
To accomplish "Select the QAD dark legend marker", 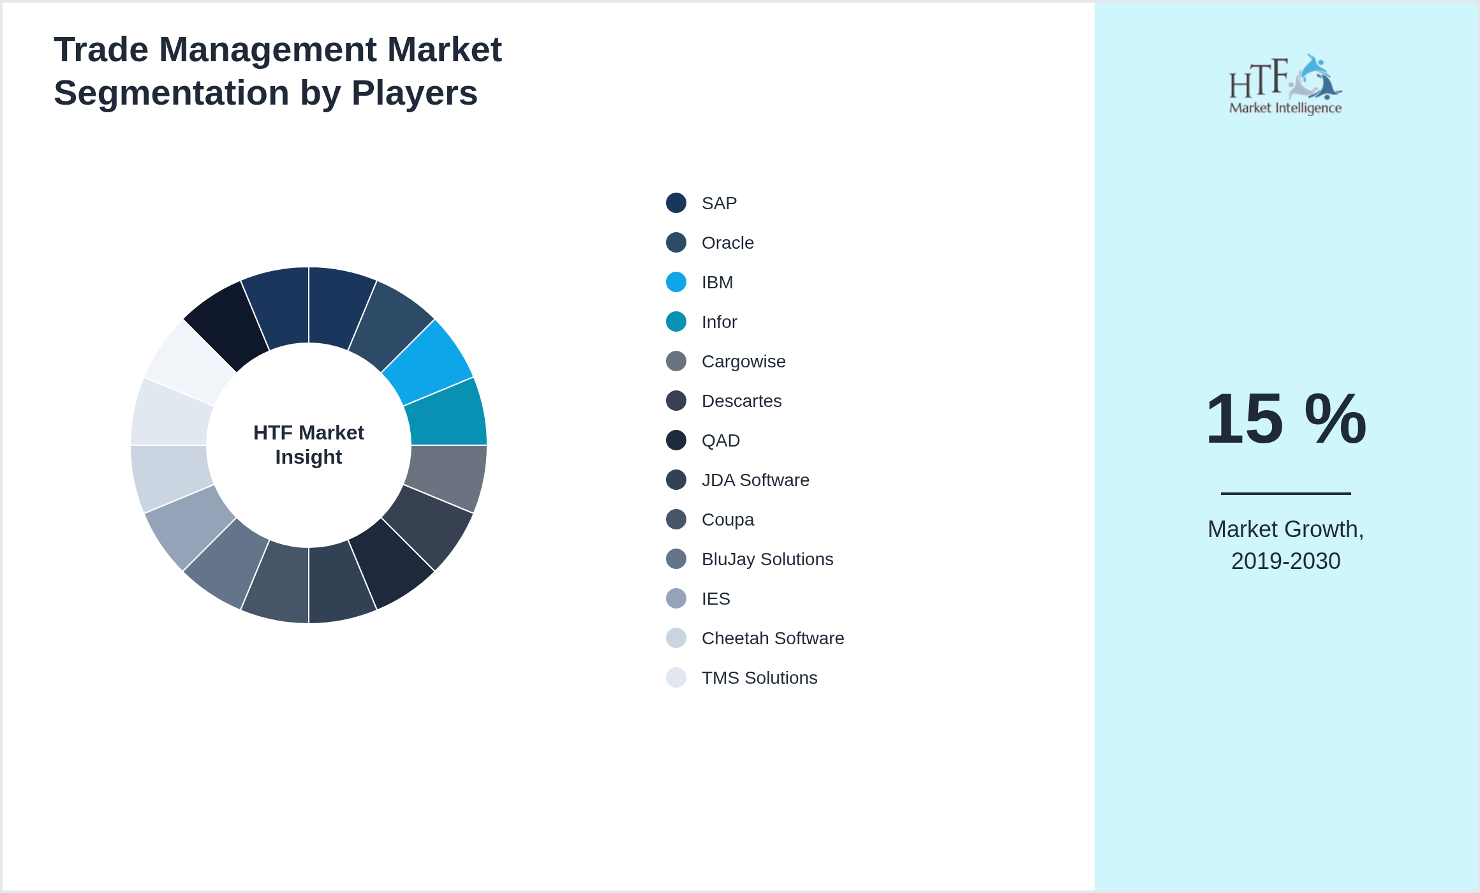I will (676, 440).
